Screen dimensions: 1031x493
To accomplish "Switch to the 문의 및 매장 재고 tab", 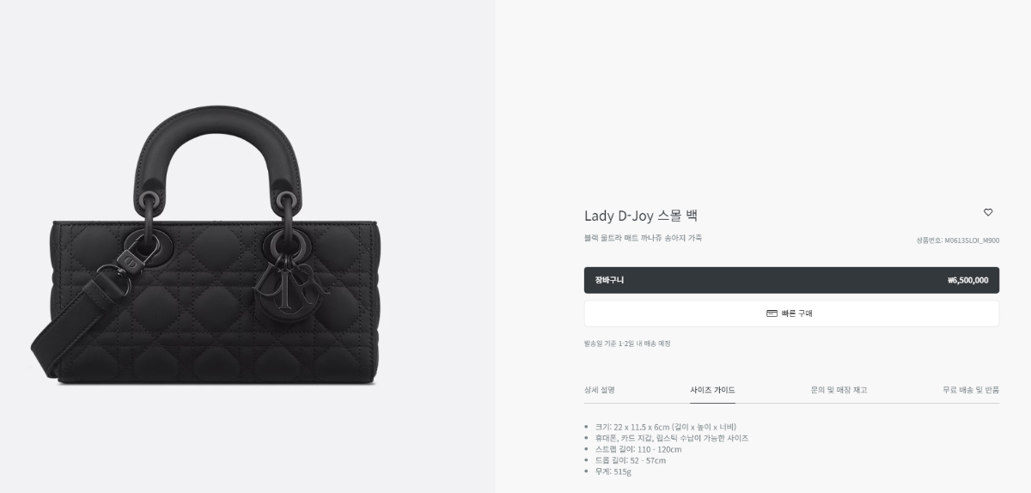I will [839, 390].
